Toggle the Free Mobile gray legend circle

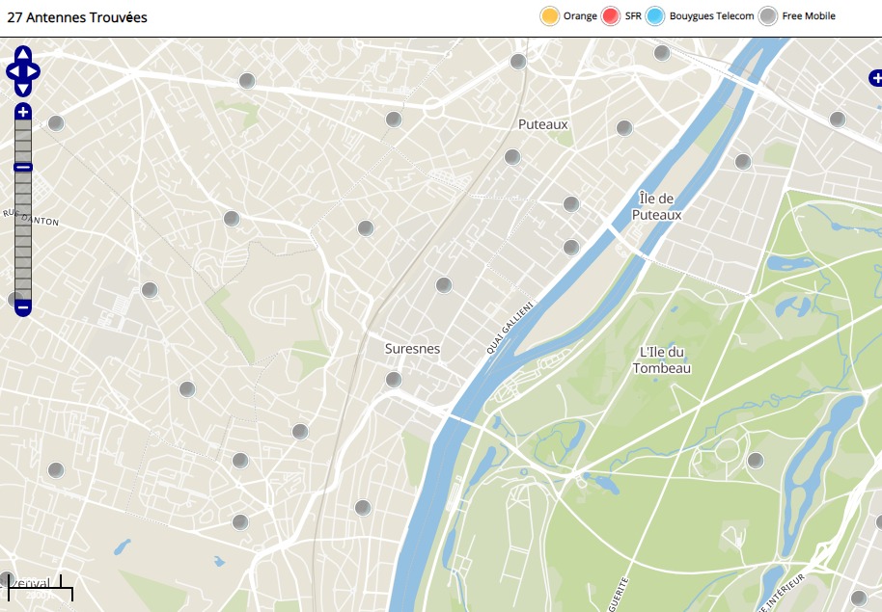[x=767, y=16]
